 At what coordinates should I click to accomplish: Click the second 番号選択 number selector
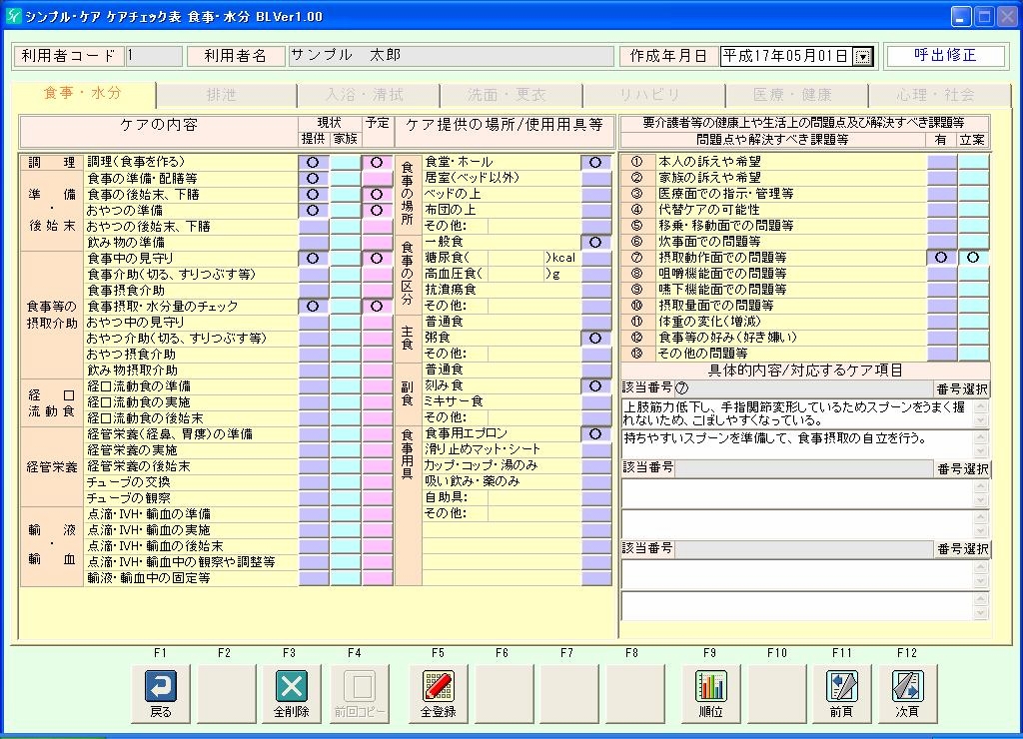pyautogui.click(x=962, y=468)
